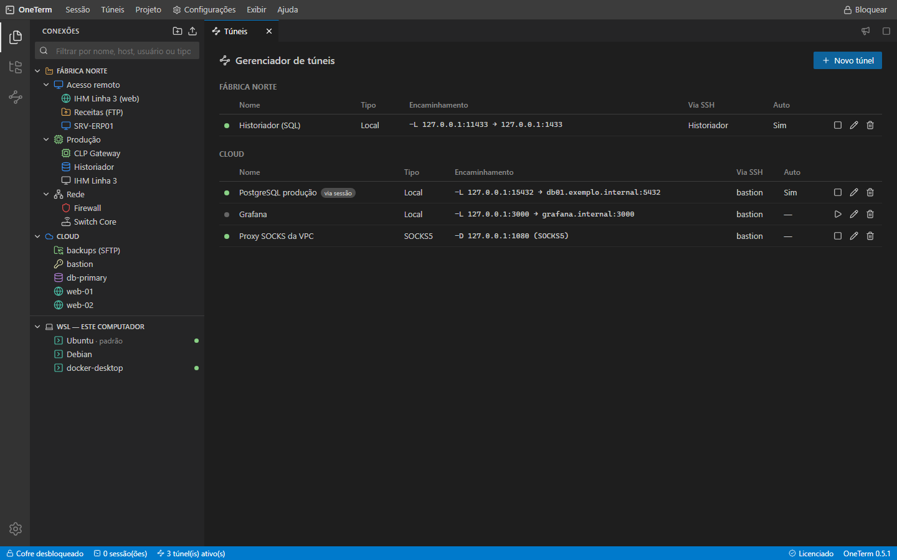This screenshot has width=897, height=560.
Task: Select the Switch Core connection
Action: point(117,222)
